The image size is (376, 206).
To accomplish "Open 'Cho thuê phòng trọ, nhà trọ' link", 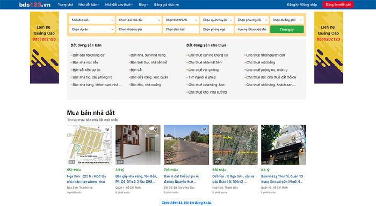I will pos(266,70).
